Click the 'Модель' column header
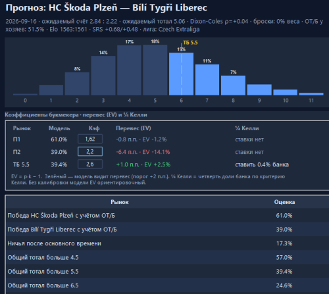The width and height of the screenshot is (329, 294). coord(59,128)
